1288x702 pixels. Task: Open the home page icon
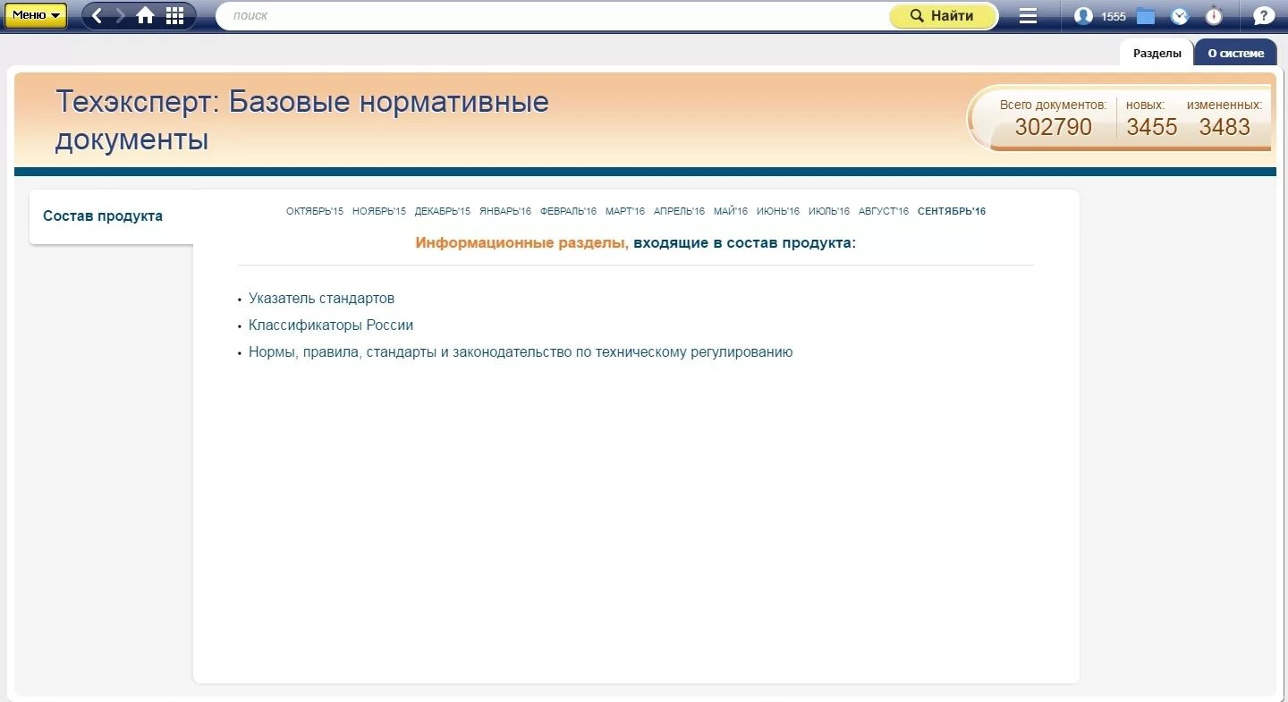click(145, 16)
